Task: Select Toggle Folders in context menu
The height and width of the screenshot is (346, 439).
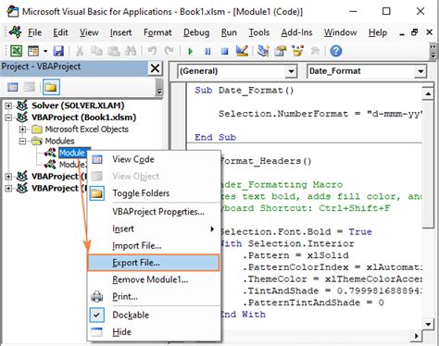Action: [141, 193]
